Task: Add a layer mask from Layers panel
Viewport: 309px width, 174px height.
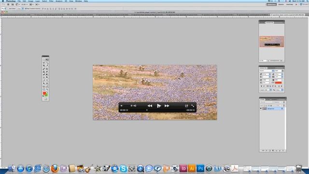Action: click(x=270, y=150)
